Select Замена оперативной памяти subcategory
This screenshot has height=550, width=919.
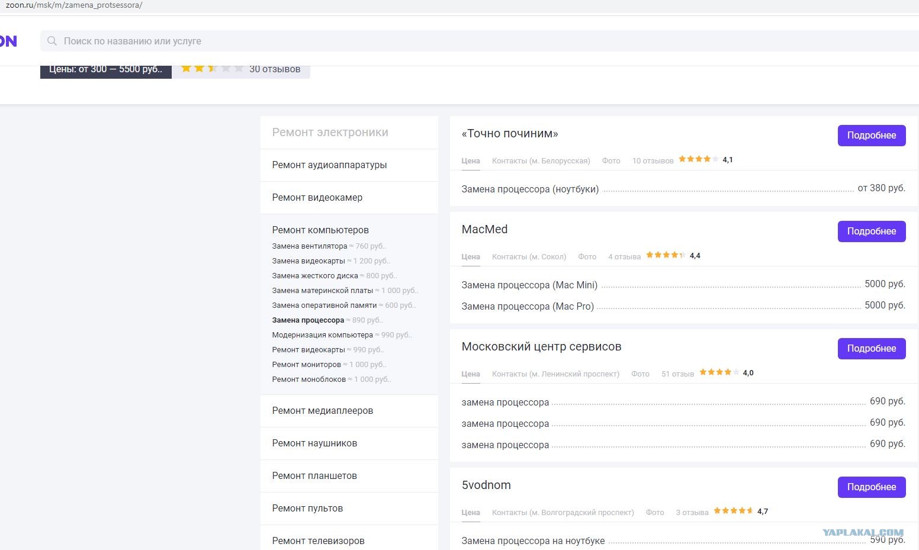pyautogui.click(x=324, y=305)
